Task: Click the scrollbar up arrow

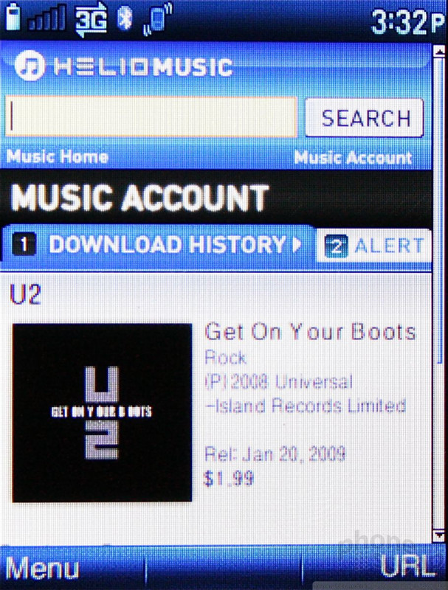Action: coord(439,52)
